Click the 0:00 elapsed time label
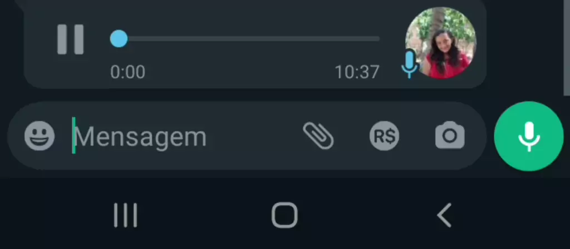The width and height of the screenshot is (570, 249). tap(127, 72)
